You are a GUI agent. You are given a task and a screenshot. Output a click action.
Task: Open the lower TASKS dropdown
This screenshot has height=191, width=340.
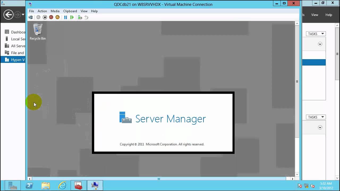[x=316, y=117]
